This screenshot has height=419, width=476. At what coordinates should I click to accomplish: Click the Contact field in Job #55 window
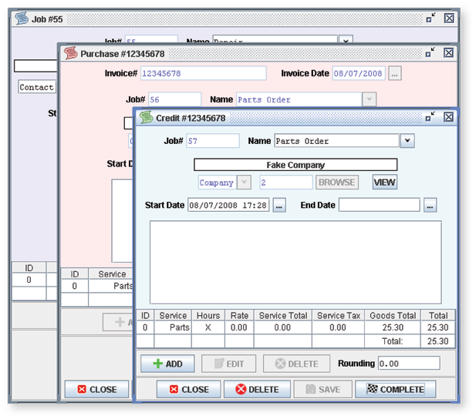click(37, 87)
